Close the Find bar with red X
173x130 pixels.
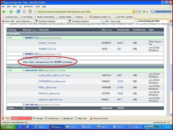[3, 118]
